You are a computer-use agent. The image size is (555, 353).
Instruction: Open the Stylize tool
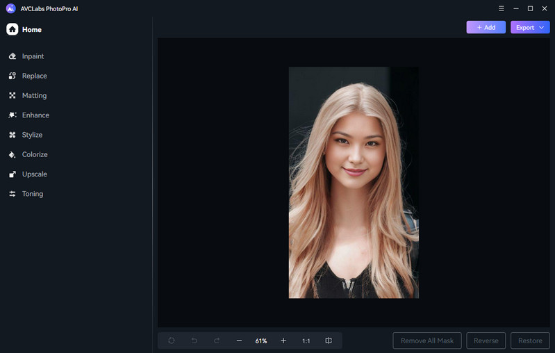point(26,135)
